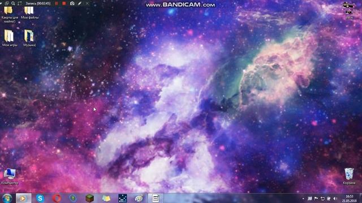This screenshot has height=203, width=362.
Task: Open the media player taskbar icon
Action: (x=23, y=198)
